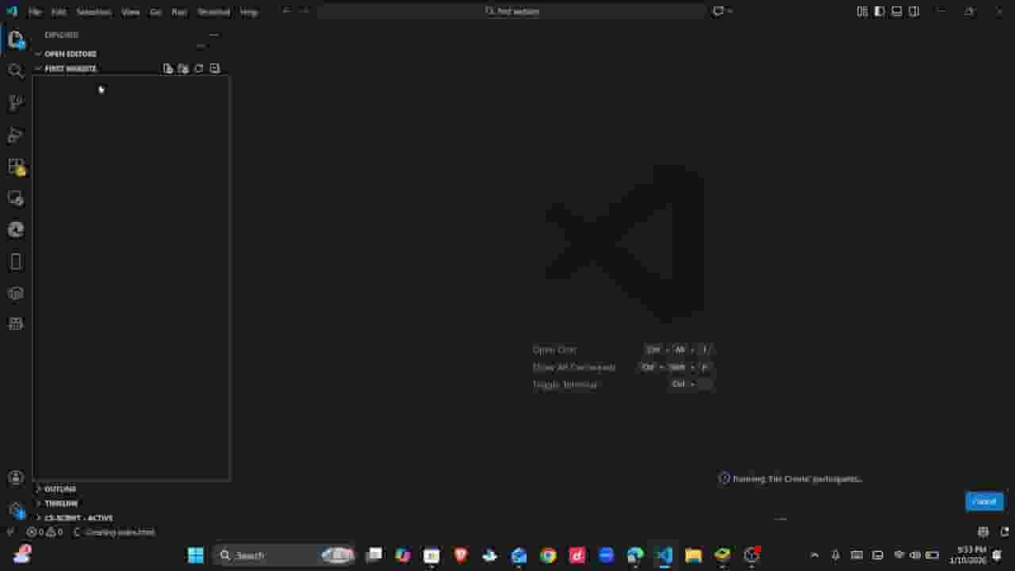Open the Selection menu
This screenshot has width=1015, height=571.
pos(94,12)
